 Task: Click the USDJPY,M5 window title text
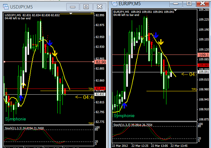click(x=21, y=7)
